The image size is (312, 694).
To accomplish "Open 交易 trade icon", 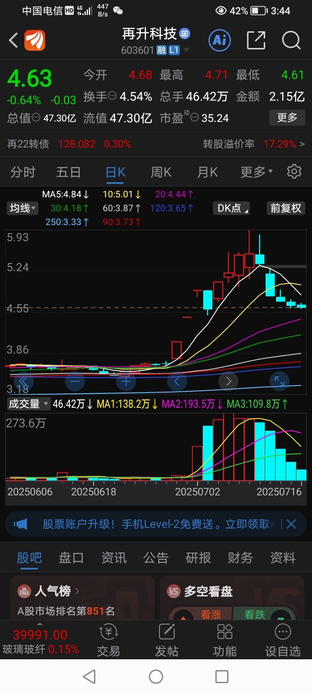I will (108, 641).
